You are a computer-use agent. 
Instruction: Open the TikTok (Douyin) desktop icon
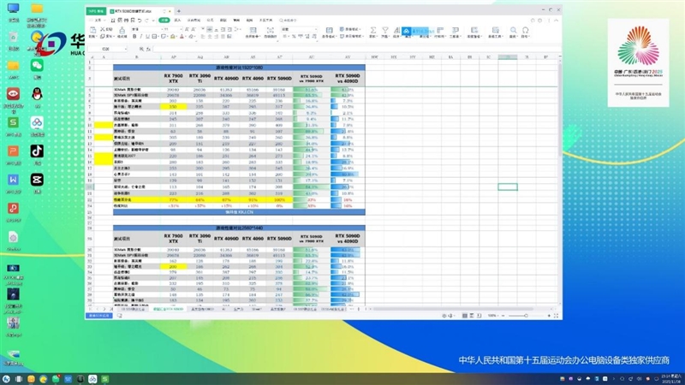click(37, 151)
